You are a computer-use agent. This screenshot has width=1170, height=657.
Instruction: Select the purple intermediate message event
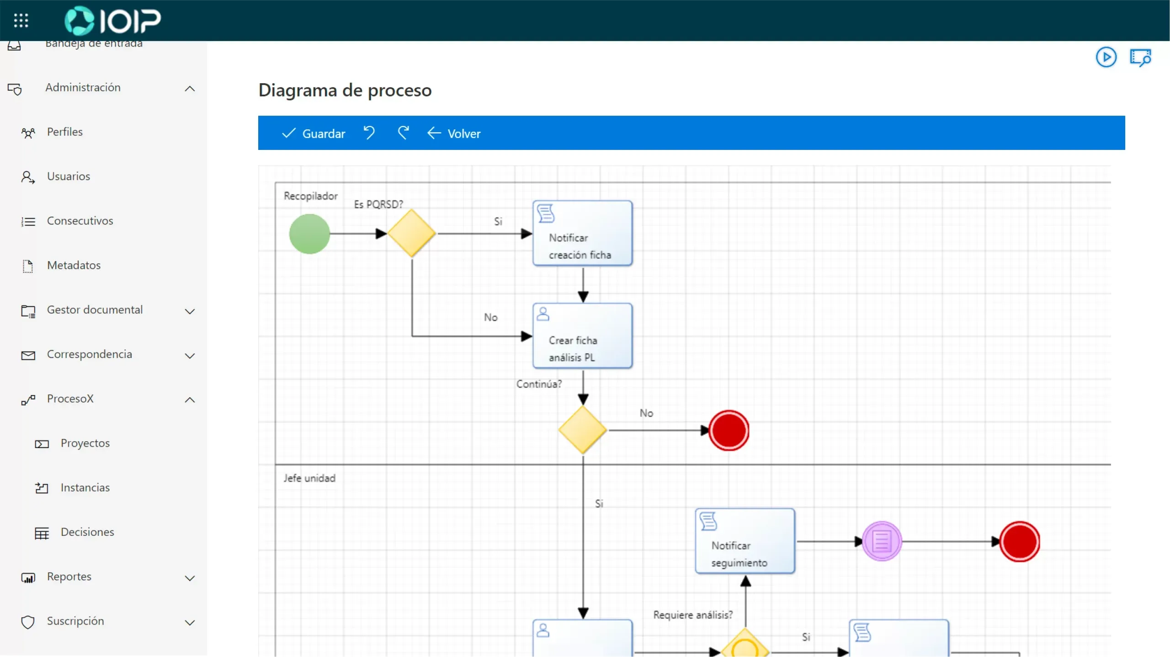[882, 541]
